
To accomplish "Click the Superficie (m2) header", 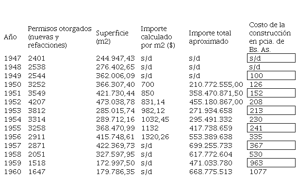I will (x=112, y=37).
